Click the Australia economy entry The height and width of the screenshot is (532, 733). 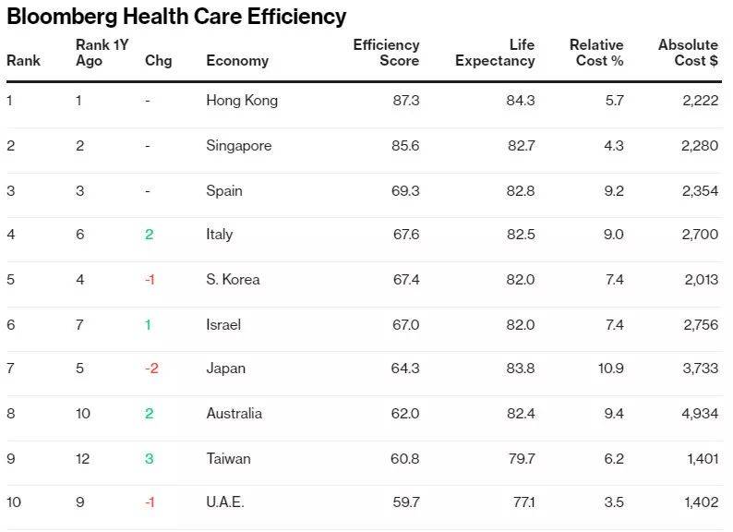point(234,414)
